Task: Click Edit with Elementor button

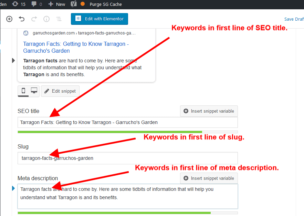Action: [99, 19]
